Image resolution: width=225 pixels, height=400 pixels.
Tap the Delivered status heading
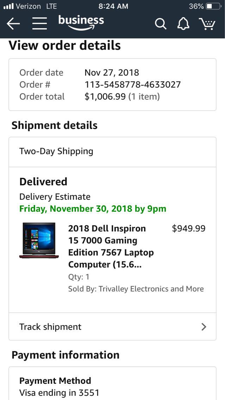(43, 182)
